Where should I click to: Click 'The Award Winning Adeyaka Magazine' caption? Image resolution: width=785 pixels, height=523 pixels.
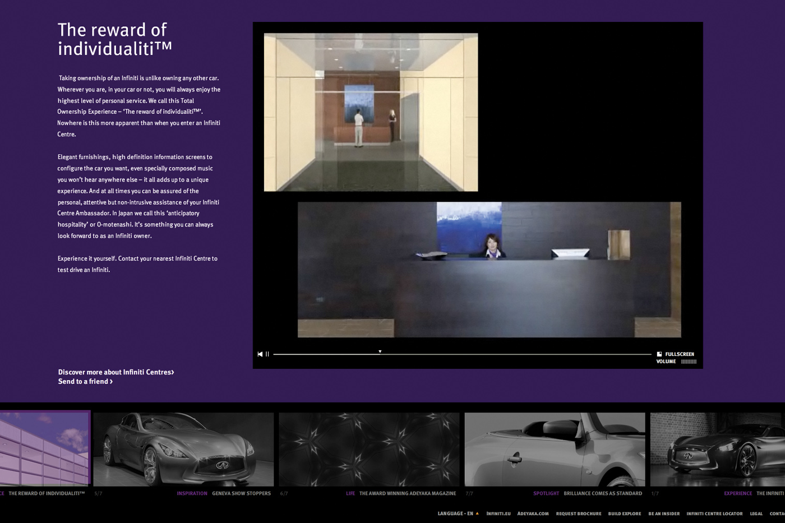point(408,494)
